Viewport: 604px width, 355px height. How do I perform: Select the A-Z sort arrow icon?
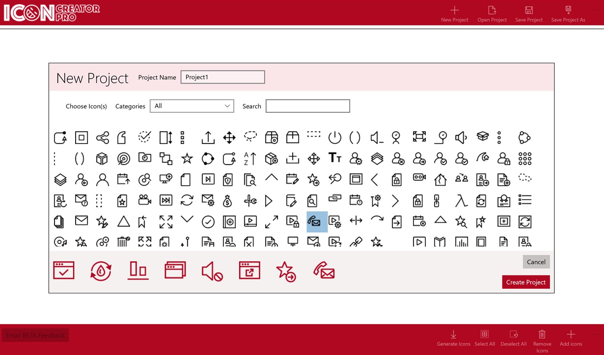point(250,159)
